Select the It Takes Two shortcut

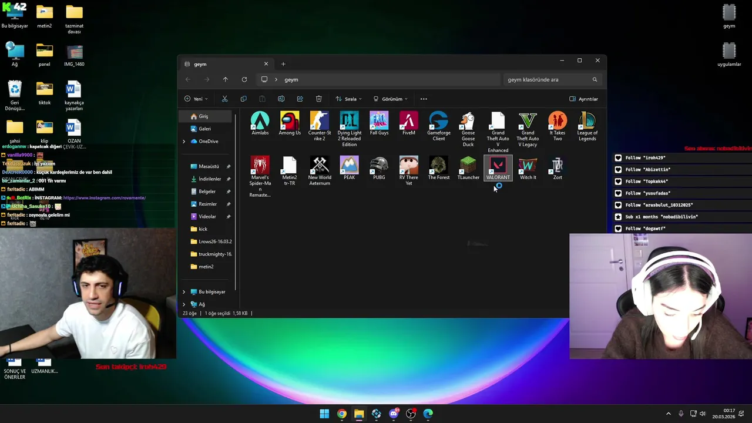click(x=558, y=127)
